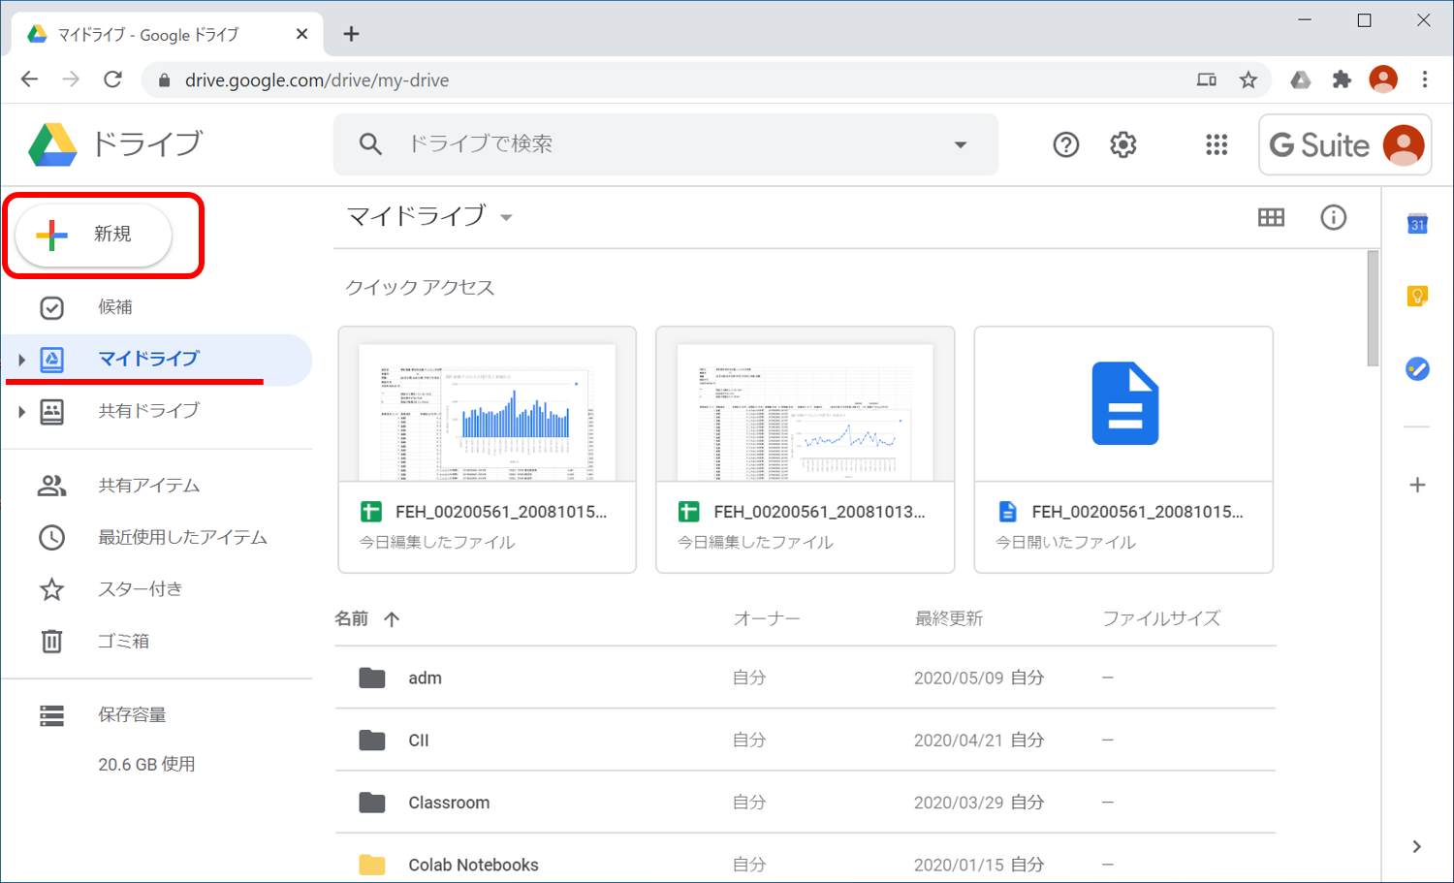Screen dimensions: 1454x883
Task: Click the File size (ファイルサイズ) header
Action: coord(1161,618)
